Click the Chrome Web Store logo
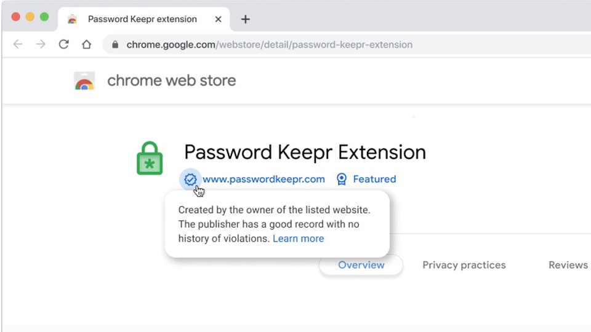591x332 pixels. pos(84,81)
